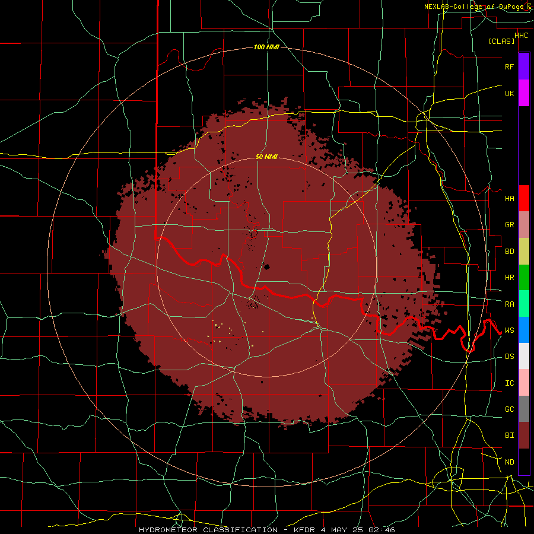Select the GR pink legend swatch
The height and width of the screenshot is (534, 534).
pyautogui.click(x=524, y=225)
